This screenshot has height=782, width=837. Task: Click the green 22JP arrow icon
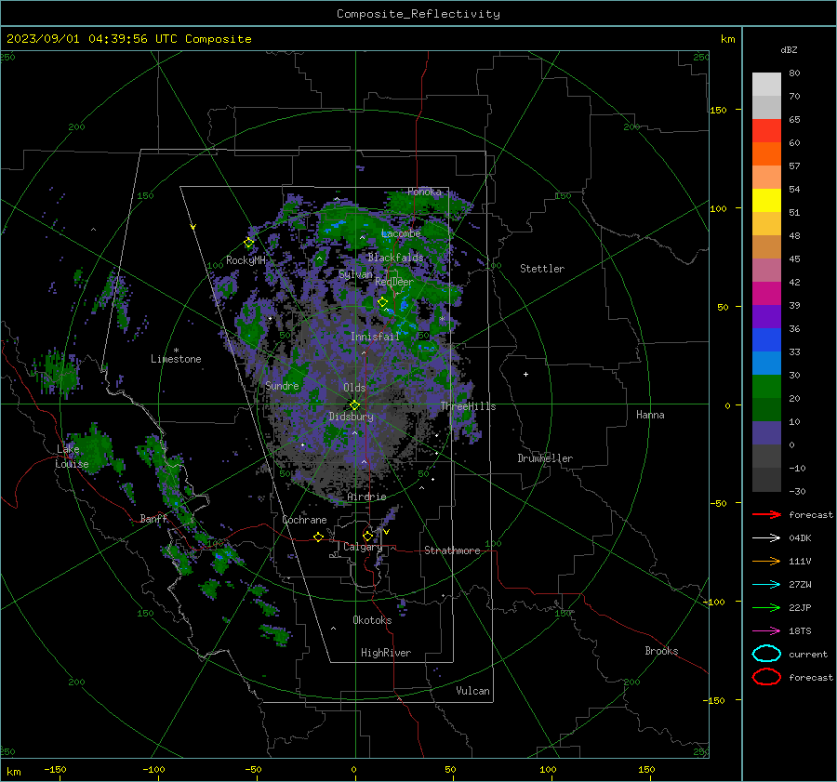[x=766, y=607]
